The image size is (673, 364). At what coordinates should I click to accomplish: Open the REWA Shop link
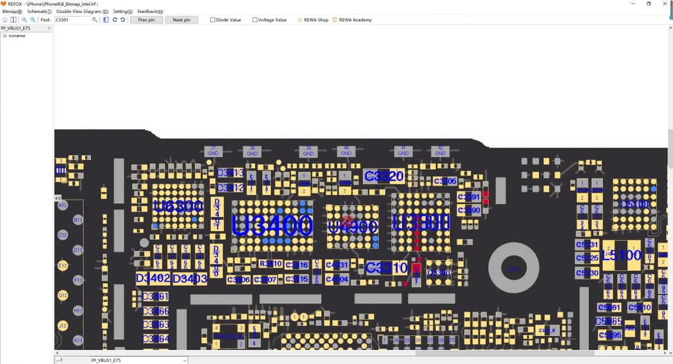point(313,20)
